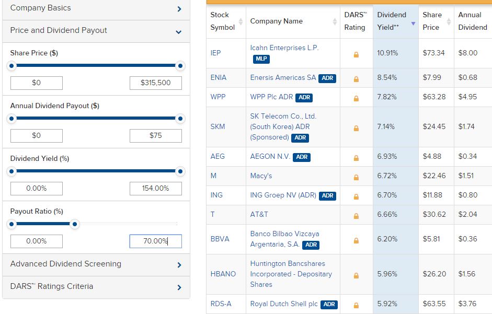
Task: Click the Annual Dividend Payout minimum $0 field
Action: click(x=37, y=135)
